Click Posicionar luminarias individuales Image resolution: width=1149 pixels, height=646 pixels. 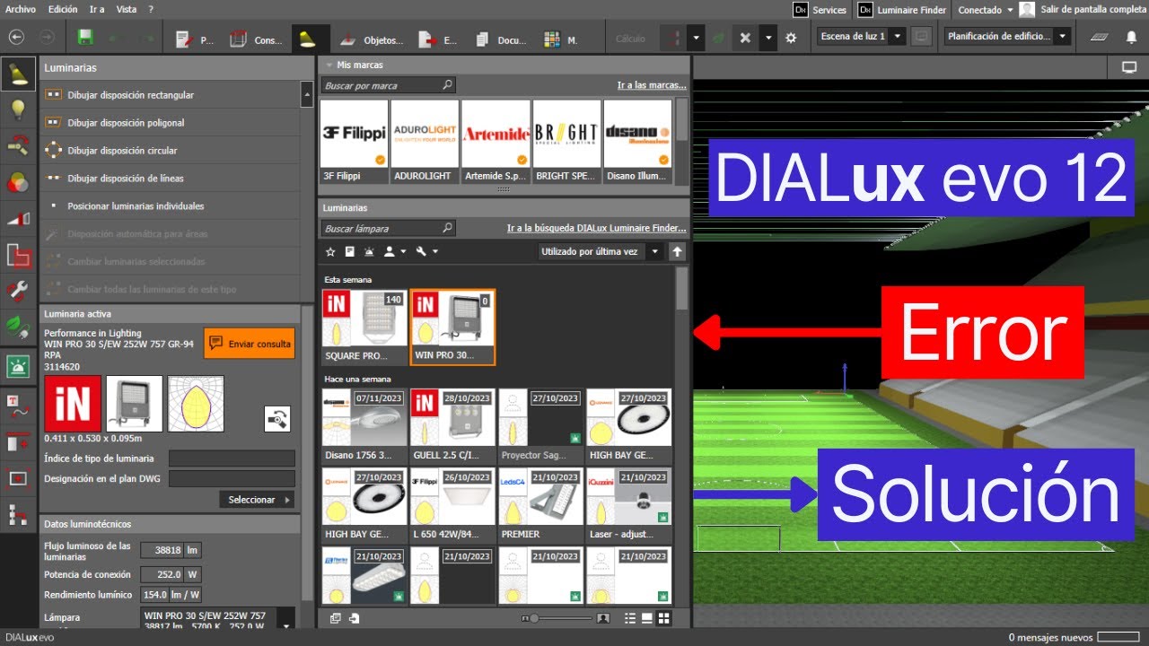(x=170, y=206)
